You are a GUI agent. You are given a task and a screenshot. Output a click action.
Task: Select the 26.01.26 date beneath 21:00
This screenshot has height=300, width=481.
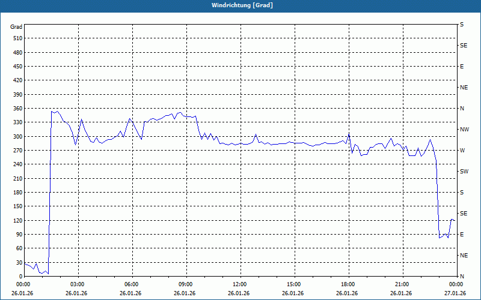[401, 293]
